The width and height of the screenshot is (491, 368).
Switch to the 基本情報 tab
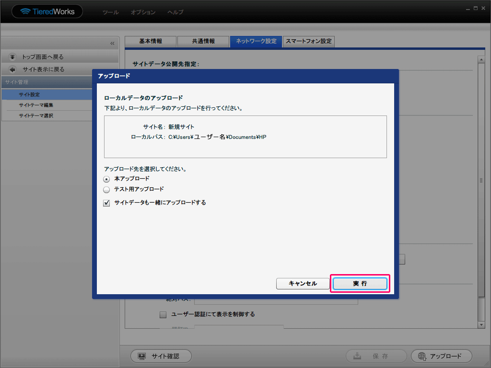[151, 42]
